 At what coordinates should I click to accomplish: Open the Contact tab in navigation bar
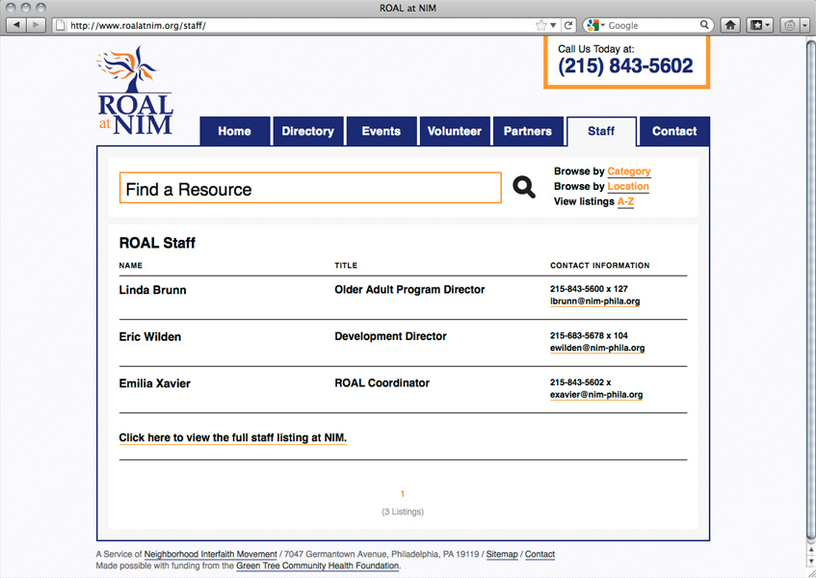674,131
